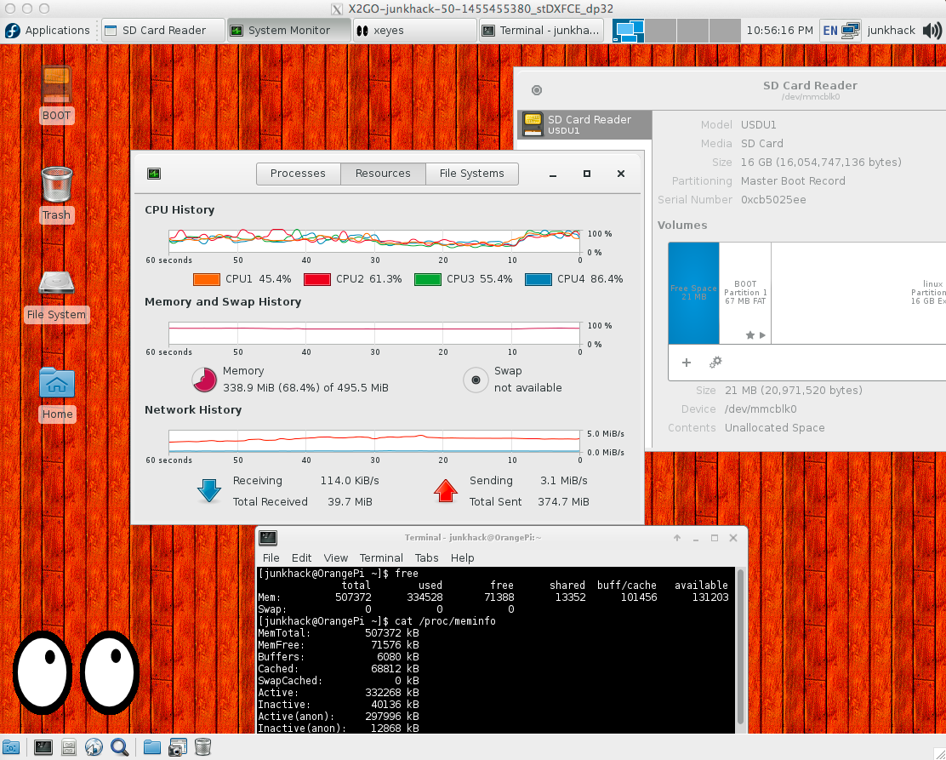Open the screenshot tool in the bottom dock
The height and width of the screenshot is (760, 946).
point(177,747)
